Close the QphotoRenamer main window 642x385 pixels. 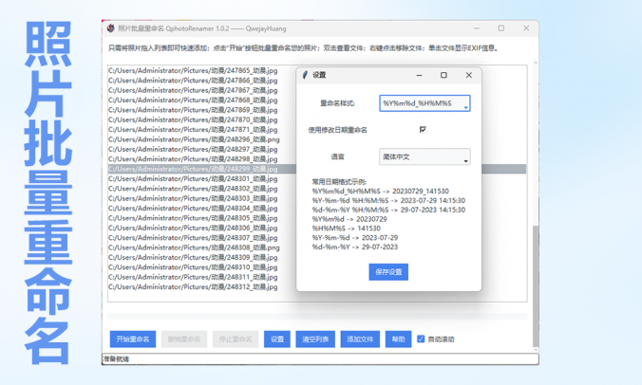click(x=526, y=28)
